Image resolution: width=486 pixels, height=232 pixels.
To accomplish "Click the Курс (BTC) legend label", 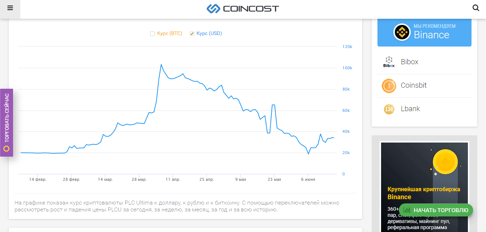I will pyautogui.click(x=169, y=34).
